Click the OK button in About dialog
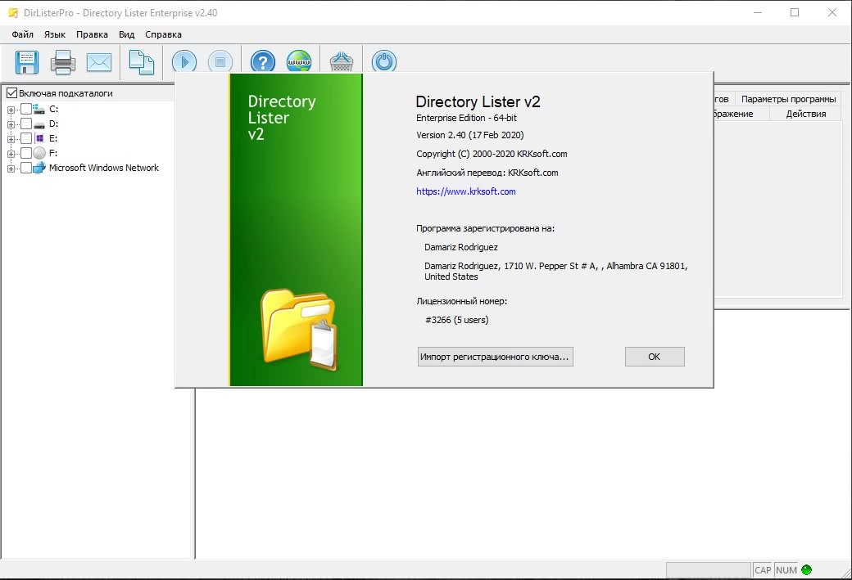852x580 pixels. (x=655, y=357)
